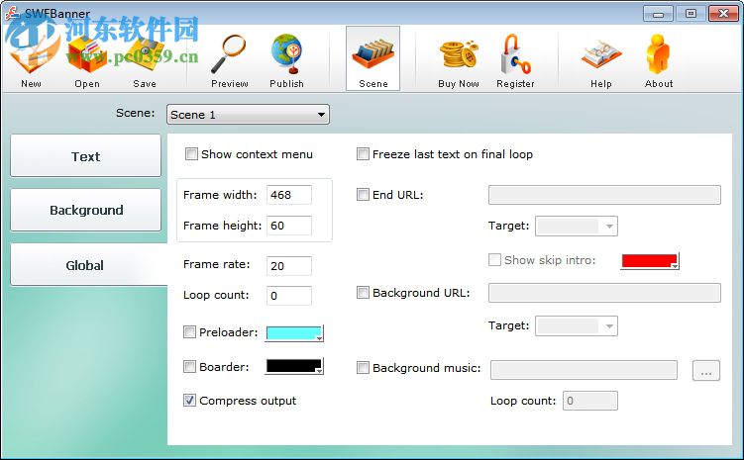
Task: Minimize the SWFBanner window
Action: tap(658, 13)
